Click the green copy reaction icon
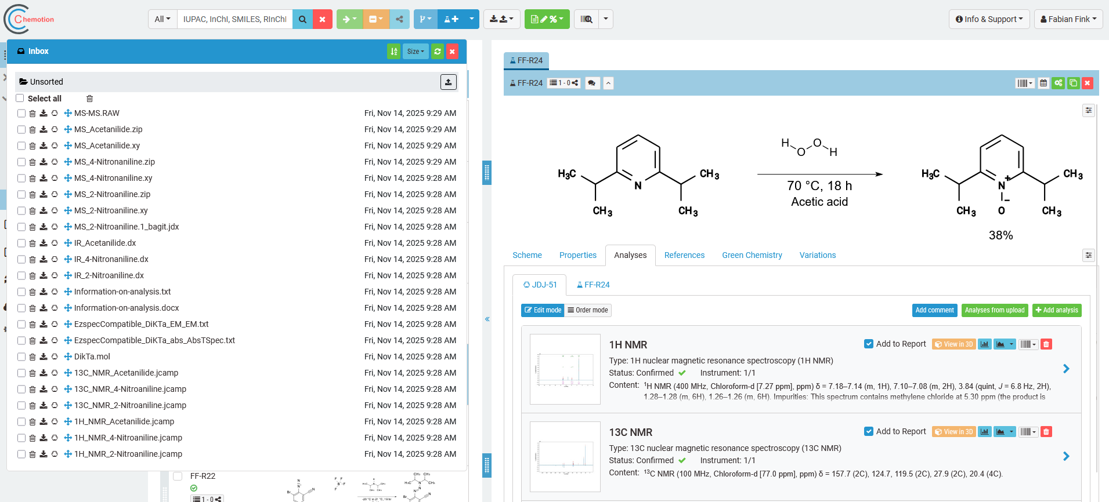Screen dimensions: 1109x502 (1073, 83)
